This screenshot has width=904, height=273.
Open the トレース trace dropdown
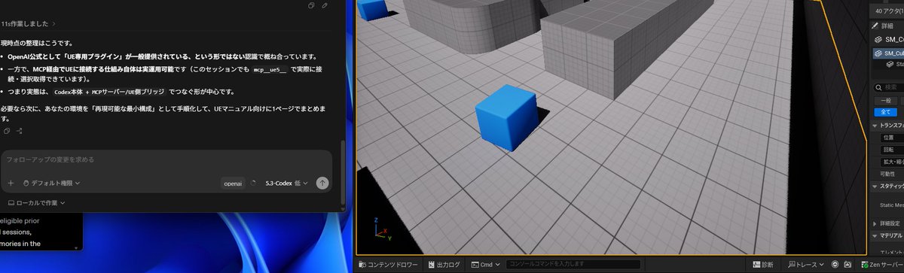[807, 265]
